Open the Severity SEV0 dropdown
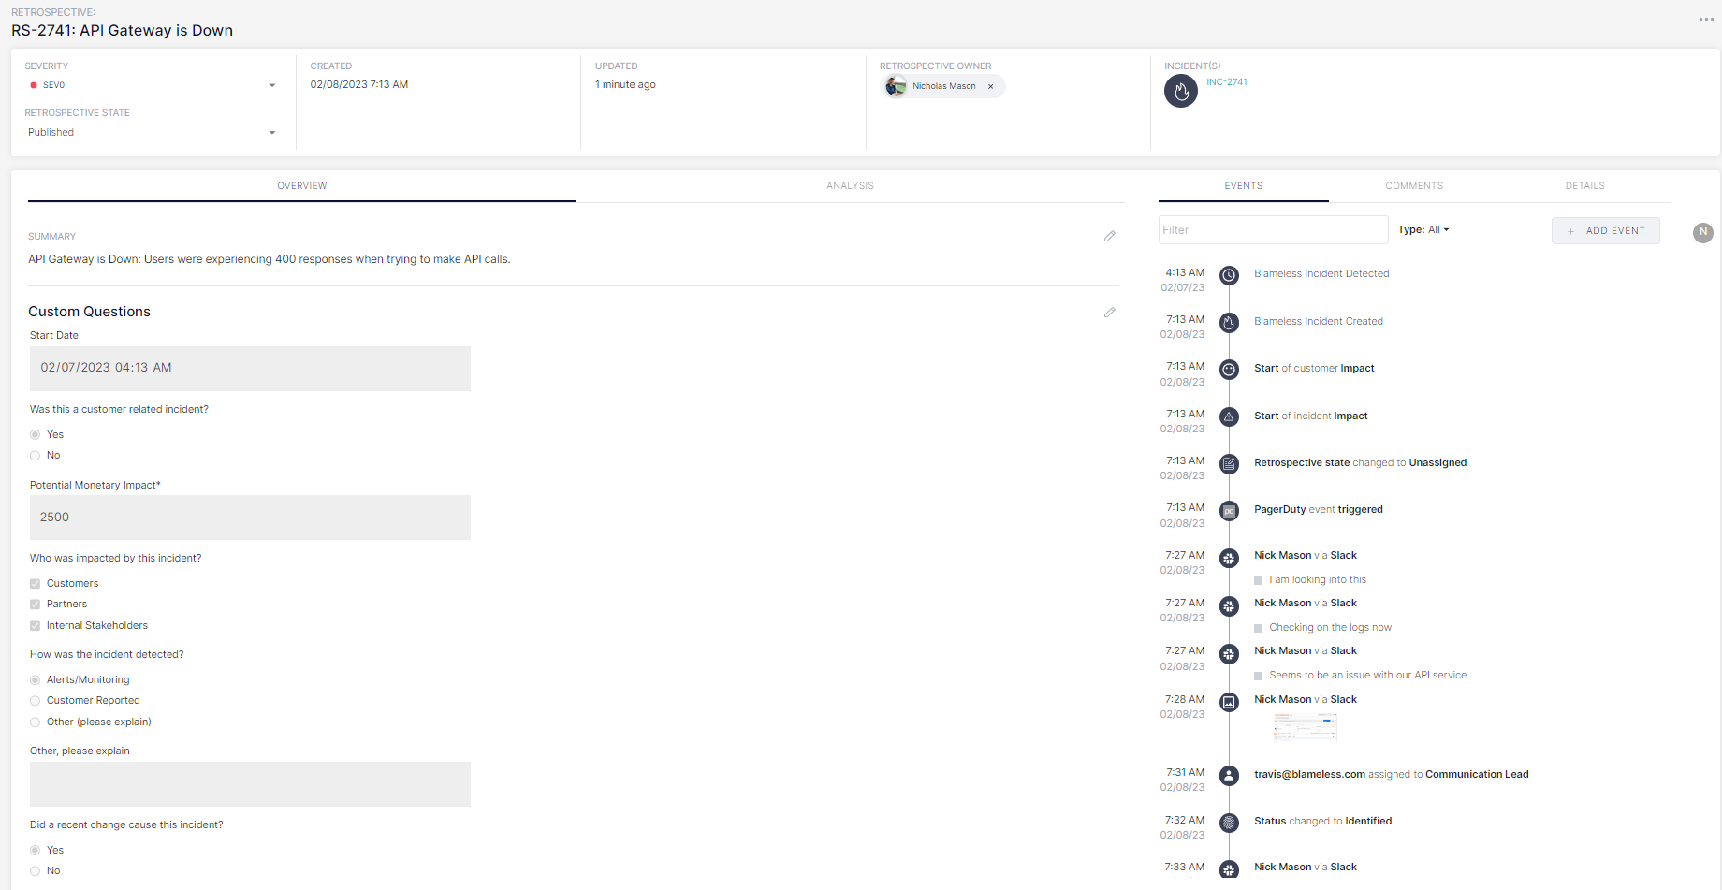The height and width of the screenshot is (890, 1722). pos(271,85)
